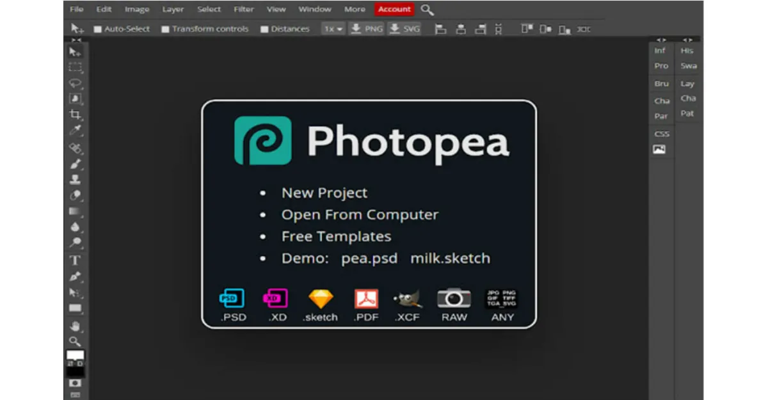The image size is (768, 400).
Task: Open the Edit menu
Action: coord(104,9)
